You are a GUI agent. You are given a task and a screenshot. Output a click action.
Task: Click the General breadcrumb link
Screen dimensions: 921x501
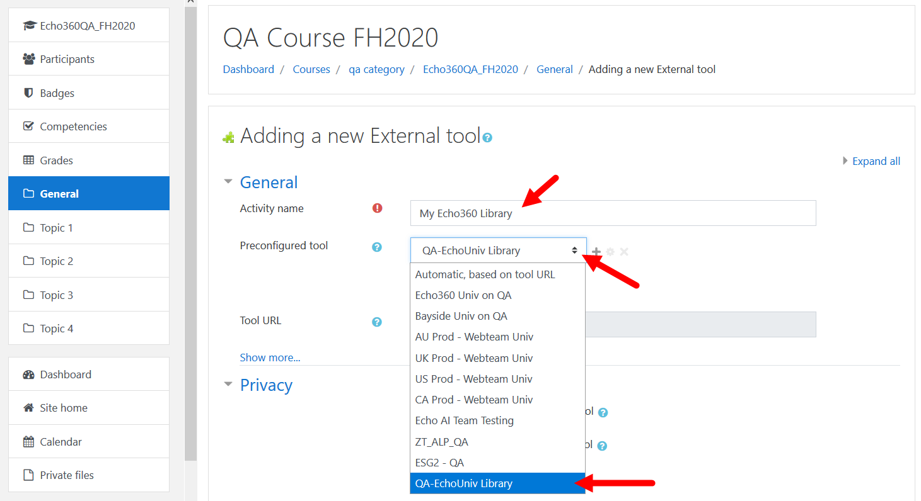pyautogui.click(x=555, y=69)
